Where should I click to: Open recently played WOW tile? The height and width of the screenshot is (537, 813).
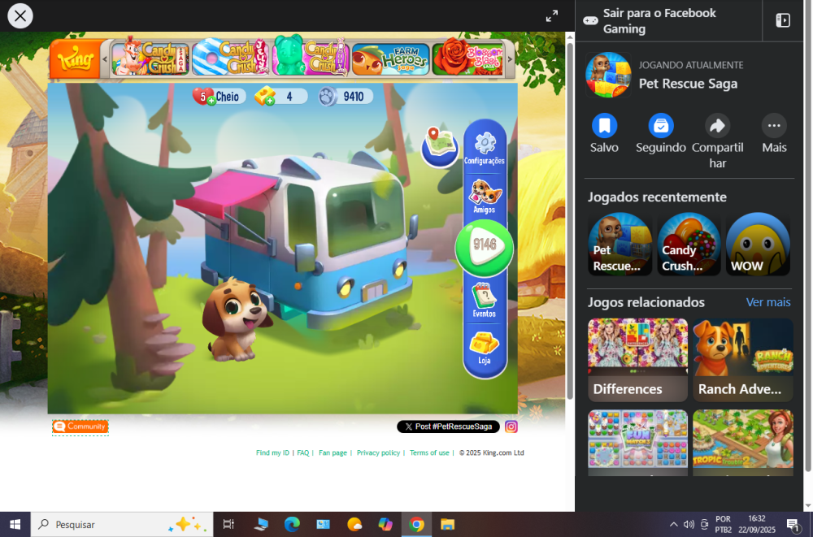[758, 244]
